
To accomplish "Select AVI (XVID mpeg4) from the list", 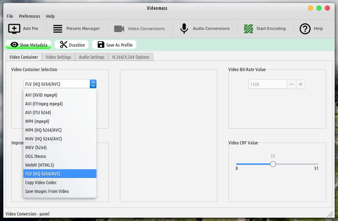I will click(x=60, y=95).
